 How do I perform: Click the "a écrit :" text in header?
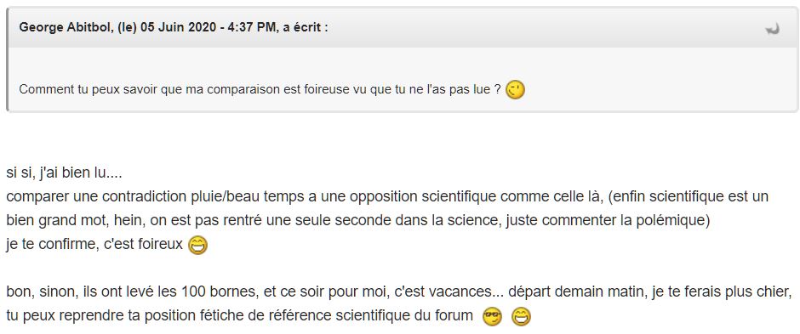306,27
